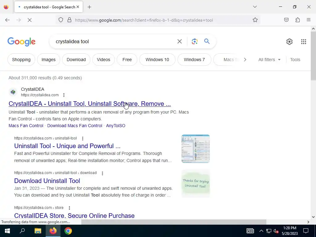Focus the Google search input field
The width and height of the screenshot is (316, 237).
click(x=114, y=42)
